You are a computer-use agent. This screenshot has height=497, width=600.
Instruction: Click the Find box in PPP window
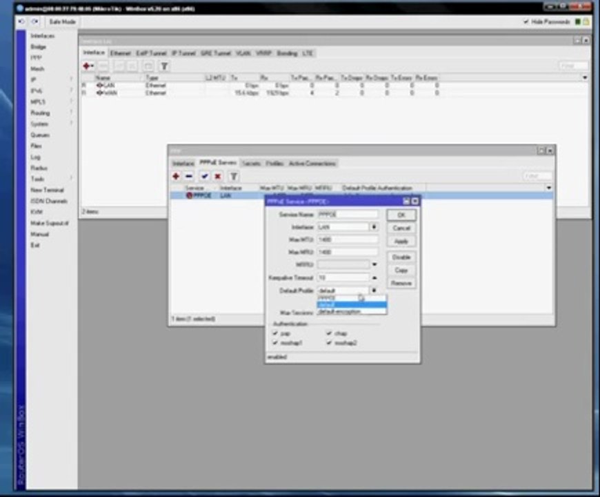click(x=538, y=176)
